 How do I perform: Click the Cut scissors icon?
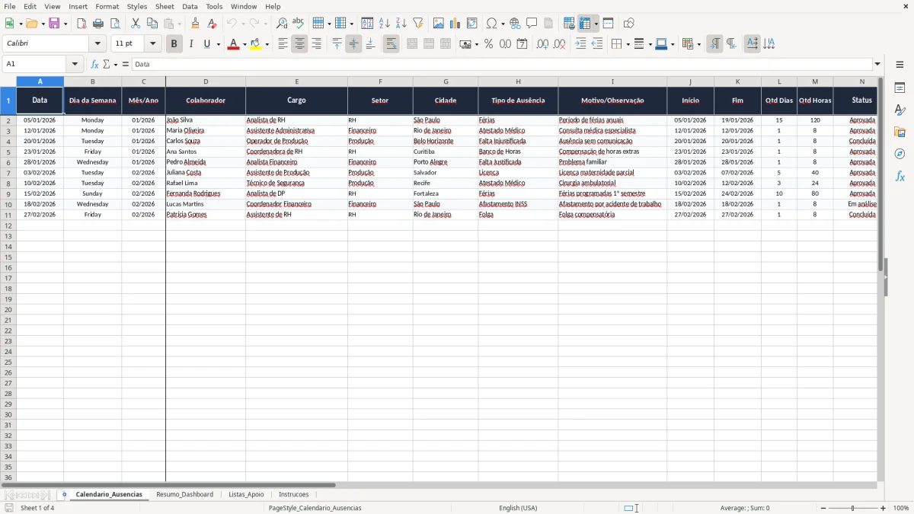click(x=136, y=24)
